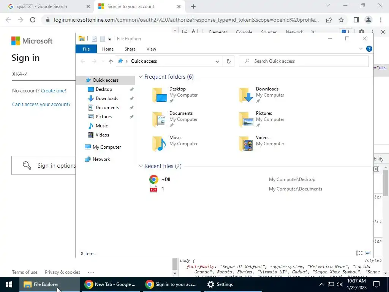This screenshot has width=389, height=292.
Task: Open the notification center icon
Action: (376, 284)
